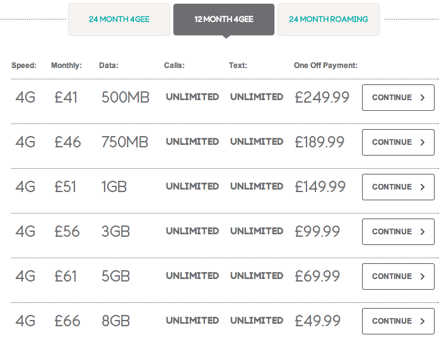Click Continue for the £46 plan

pos(398,142)
